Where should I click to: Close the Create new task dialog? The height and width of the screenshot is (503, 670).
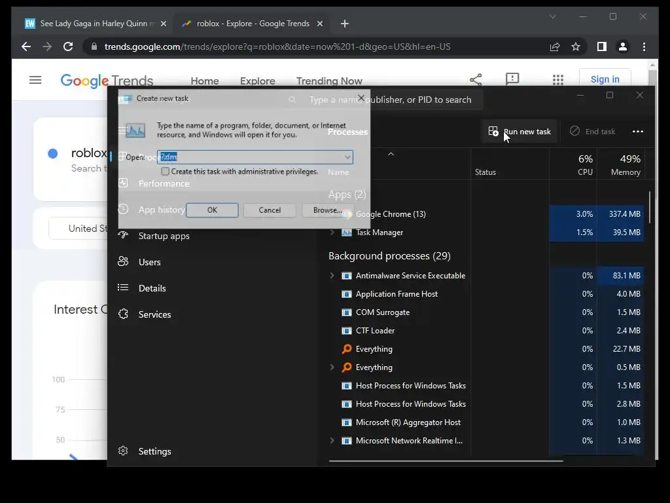361,98
